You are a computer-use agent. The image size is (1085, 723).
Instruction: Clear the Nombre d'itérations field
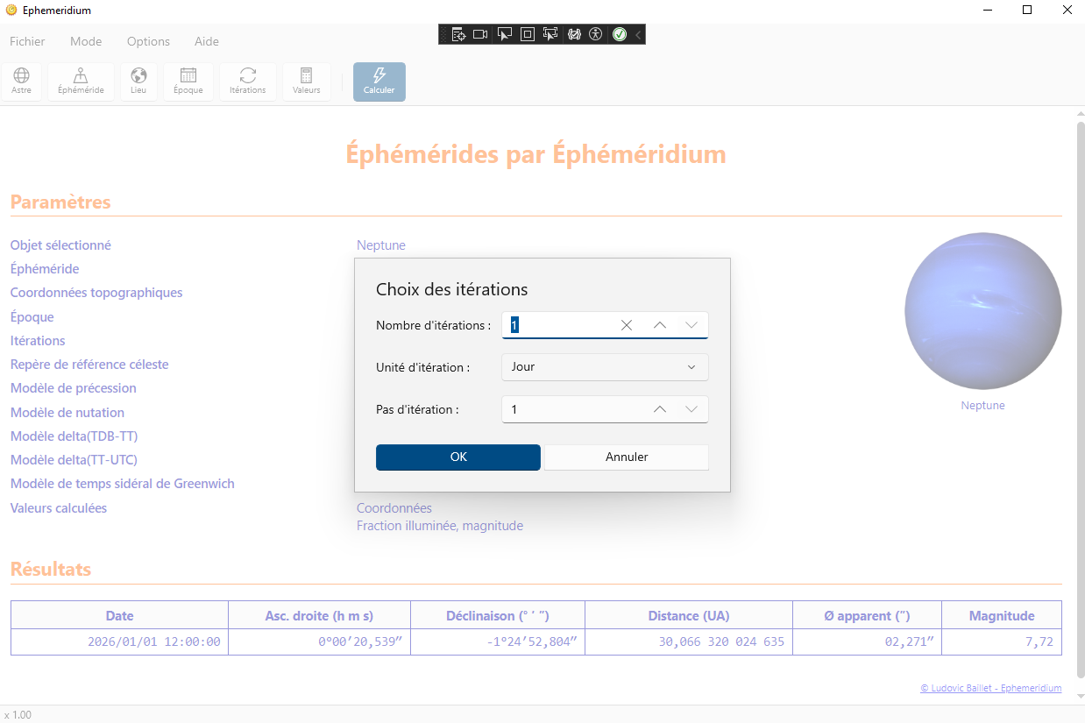(x=627, y=325)
